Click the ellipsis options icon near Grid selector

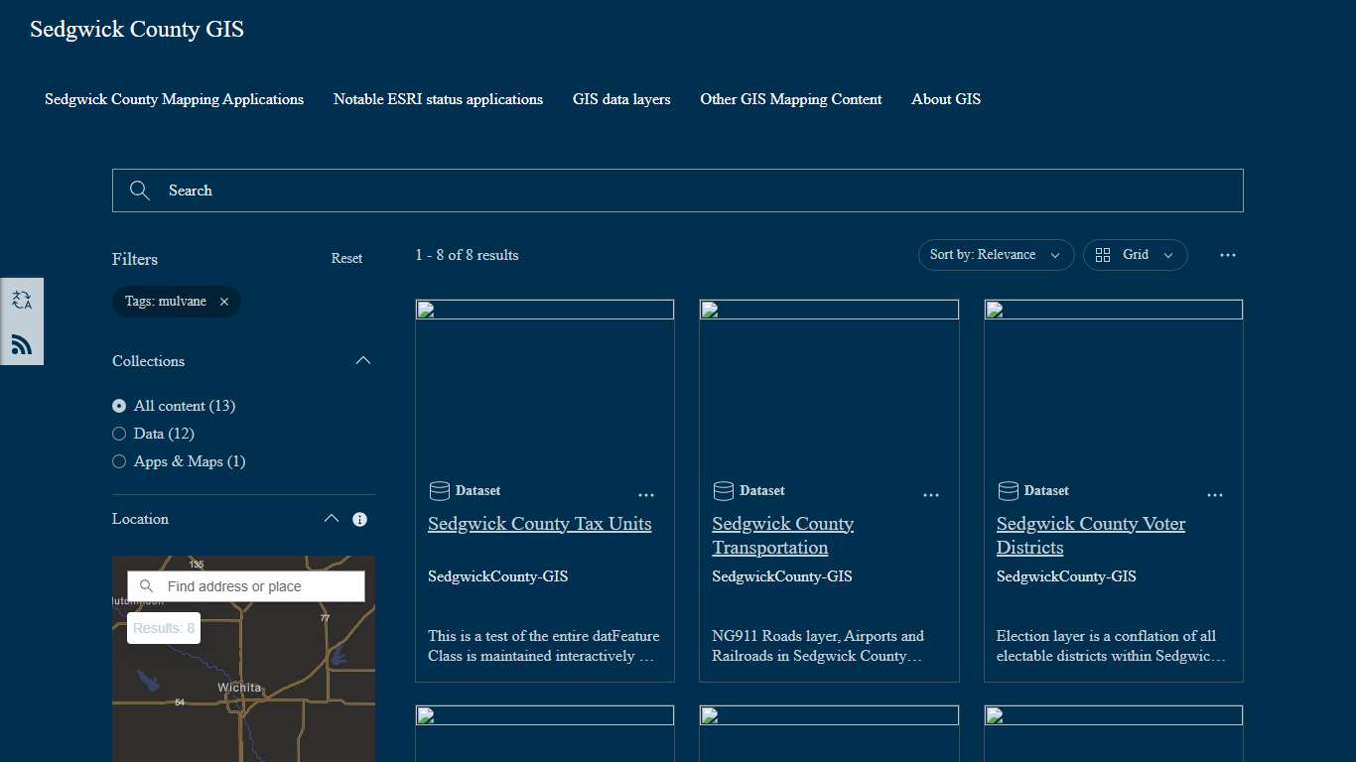(x=1227, y=255)
